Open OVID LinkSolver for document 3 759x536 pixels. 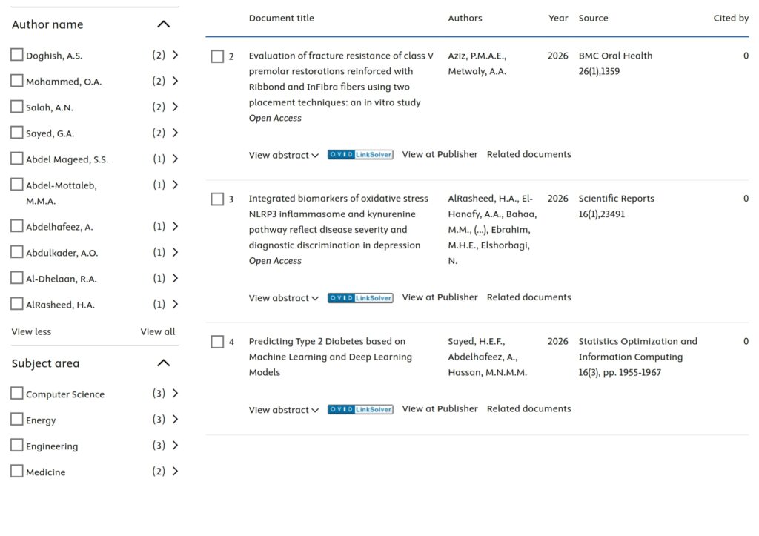point(360,298)
